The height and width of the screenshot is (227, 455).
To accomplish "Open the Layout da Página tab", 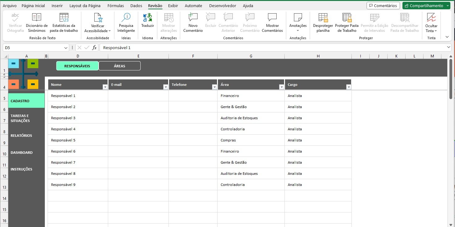I will pyautogui.click(x=85, y=6).
